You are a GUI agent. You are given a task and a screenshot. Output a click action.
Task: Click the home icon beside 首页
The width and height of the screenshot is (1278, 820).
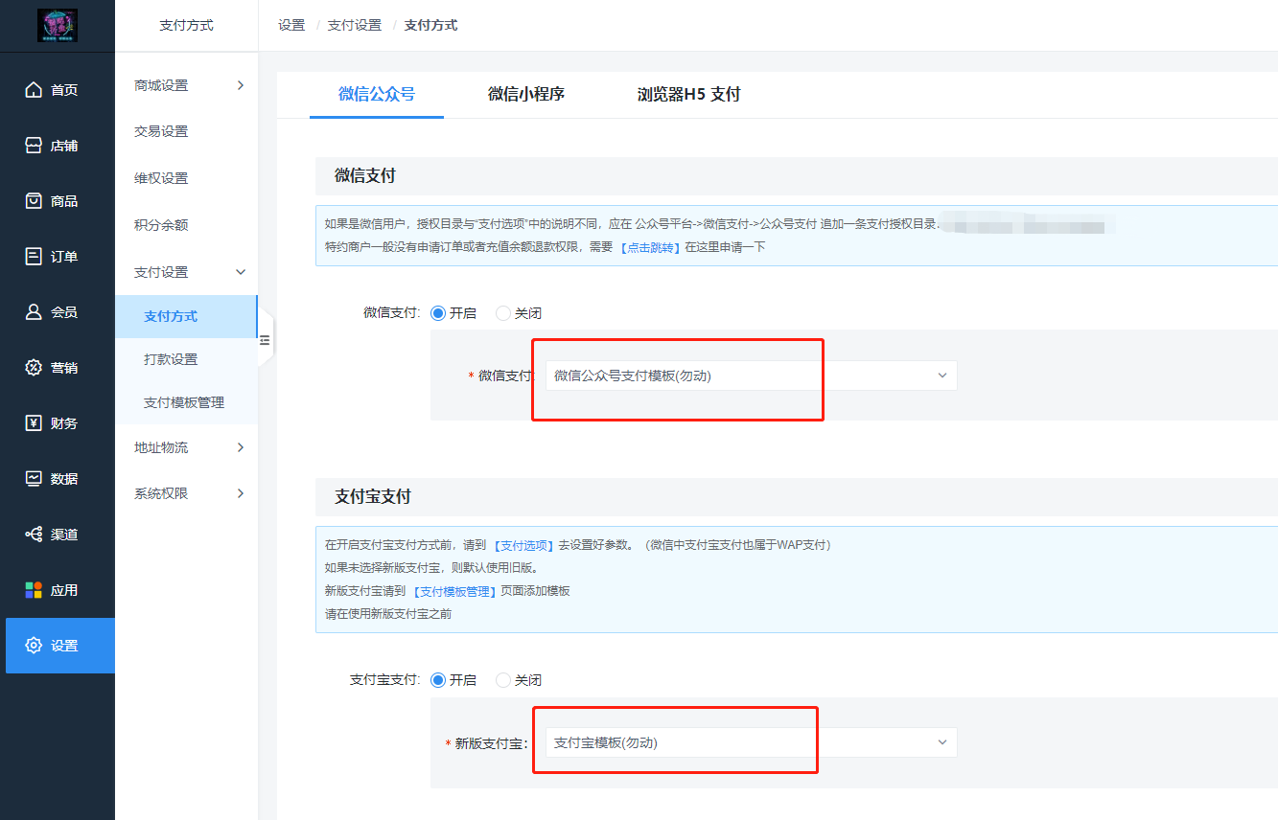34,90
